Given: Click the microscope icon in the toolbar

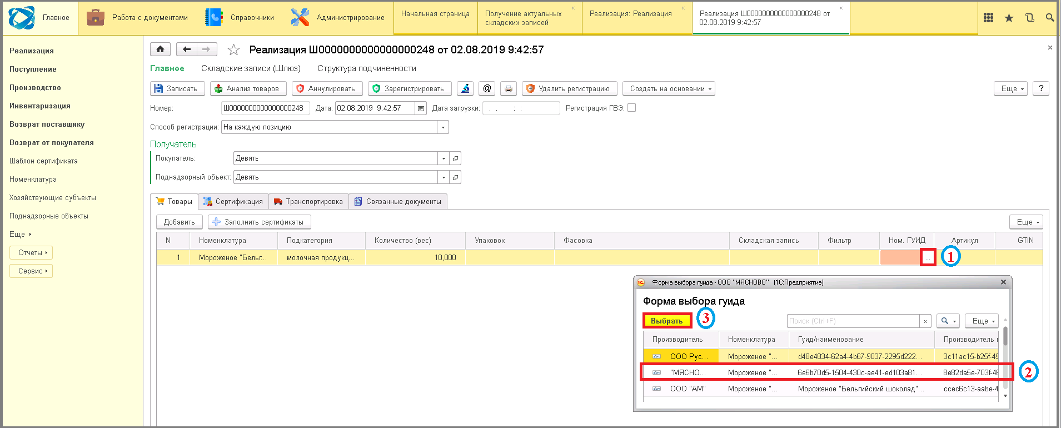Looking at the screenshot, I should coord(465,88).
